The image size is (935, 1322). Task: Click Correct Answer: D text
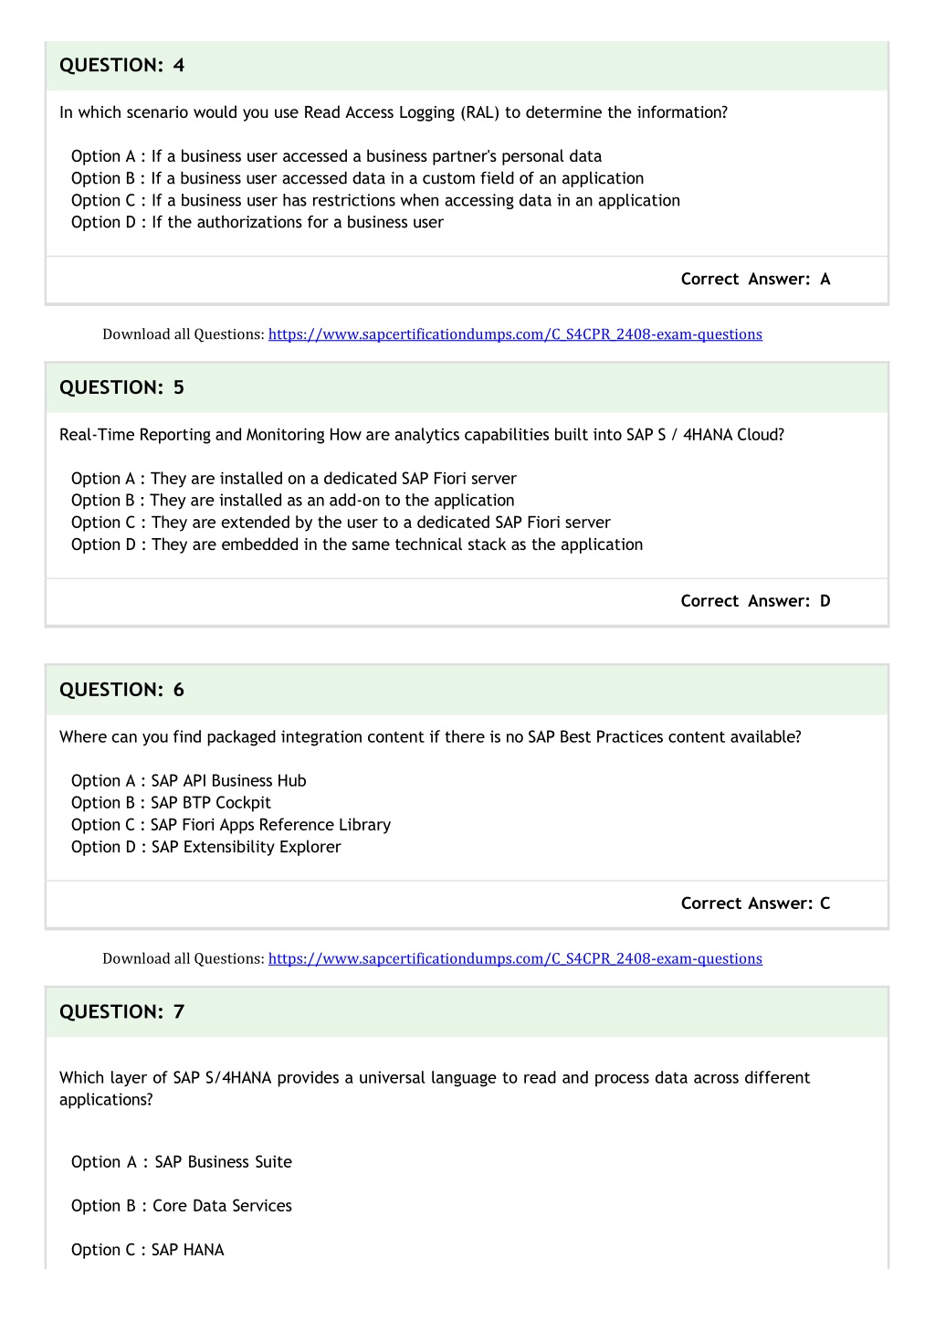click(x=755, y=601)
